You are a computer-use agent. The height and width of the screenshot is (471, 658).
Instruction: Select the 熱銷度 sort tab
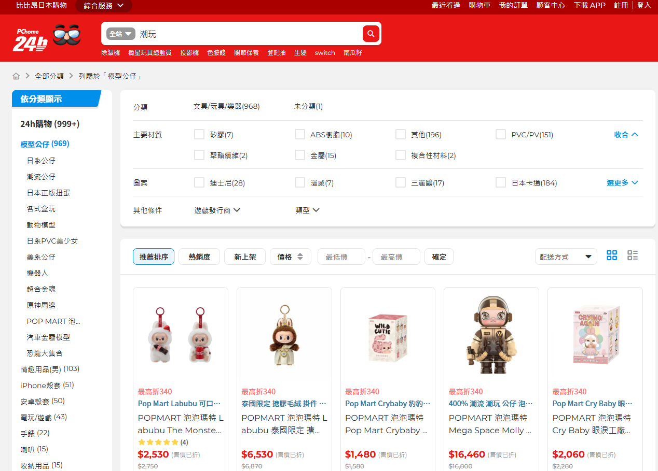point(199,256)
